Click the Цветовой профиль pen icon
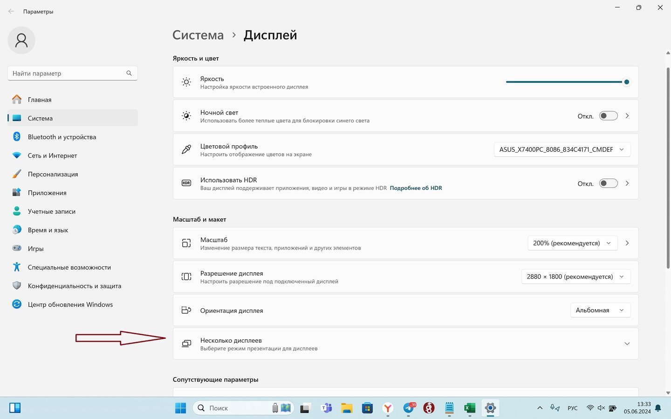 (186, 149)
